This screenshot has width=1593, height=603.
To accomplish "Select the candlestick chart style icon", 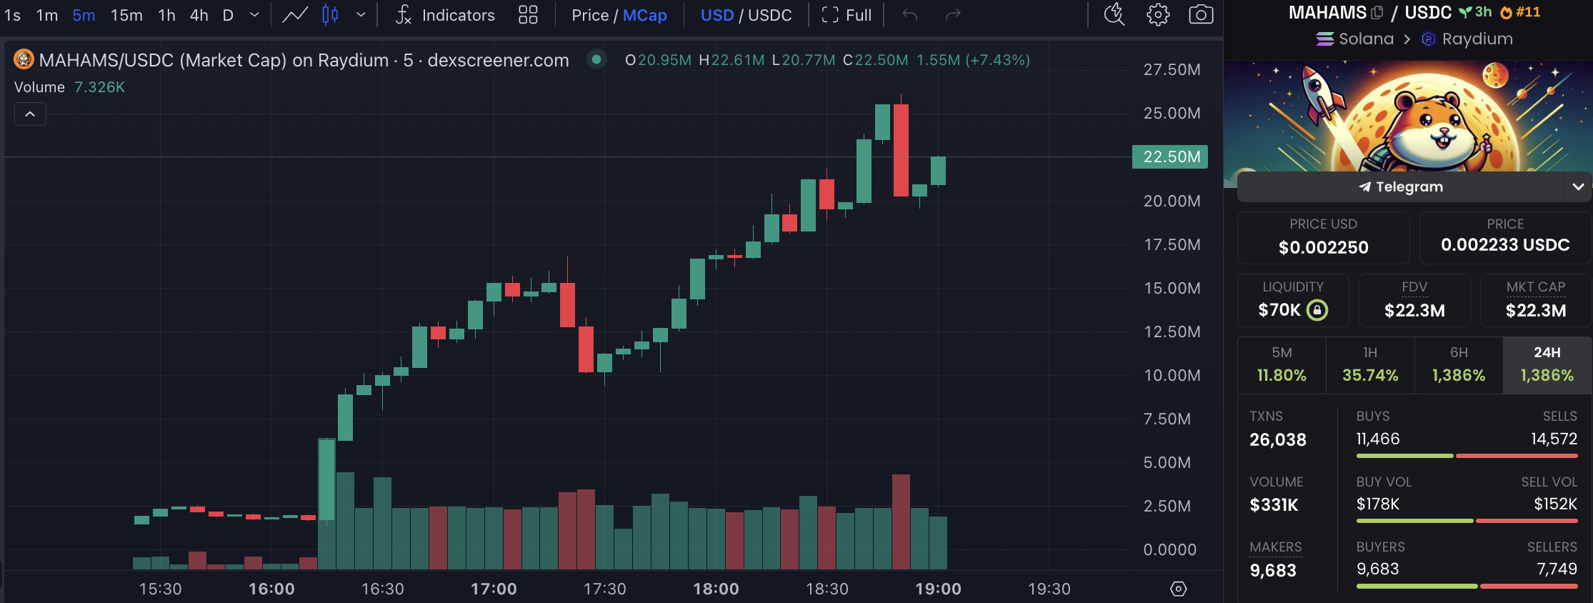I will click(x=330, y=15).
